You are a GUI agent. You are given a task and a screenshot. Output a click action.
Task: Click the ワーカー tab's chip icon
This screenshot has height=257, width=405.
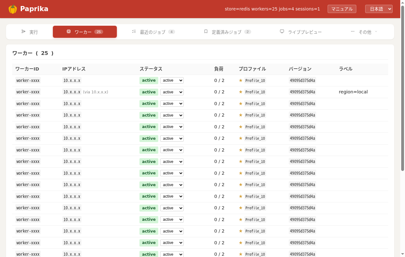(69, 31)
